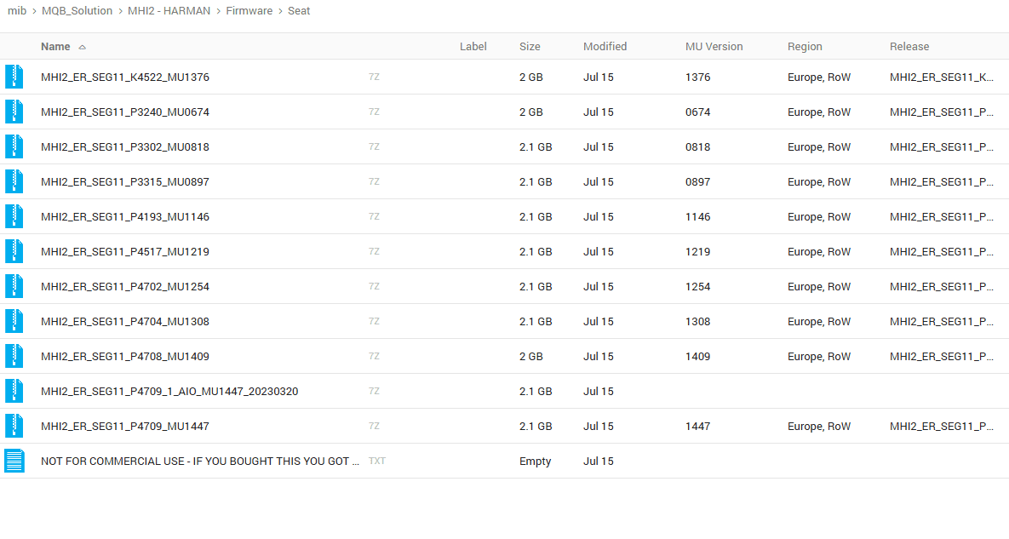1009x539 pixels.
Task: Click the icon of the P4709_1_AIO_MU1447_20230320 archive
Action: (14, 391)
